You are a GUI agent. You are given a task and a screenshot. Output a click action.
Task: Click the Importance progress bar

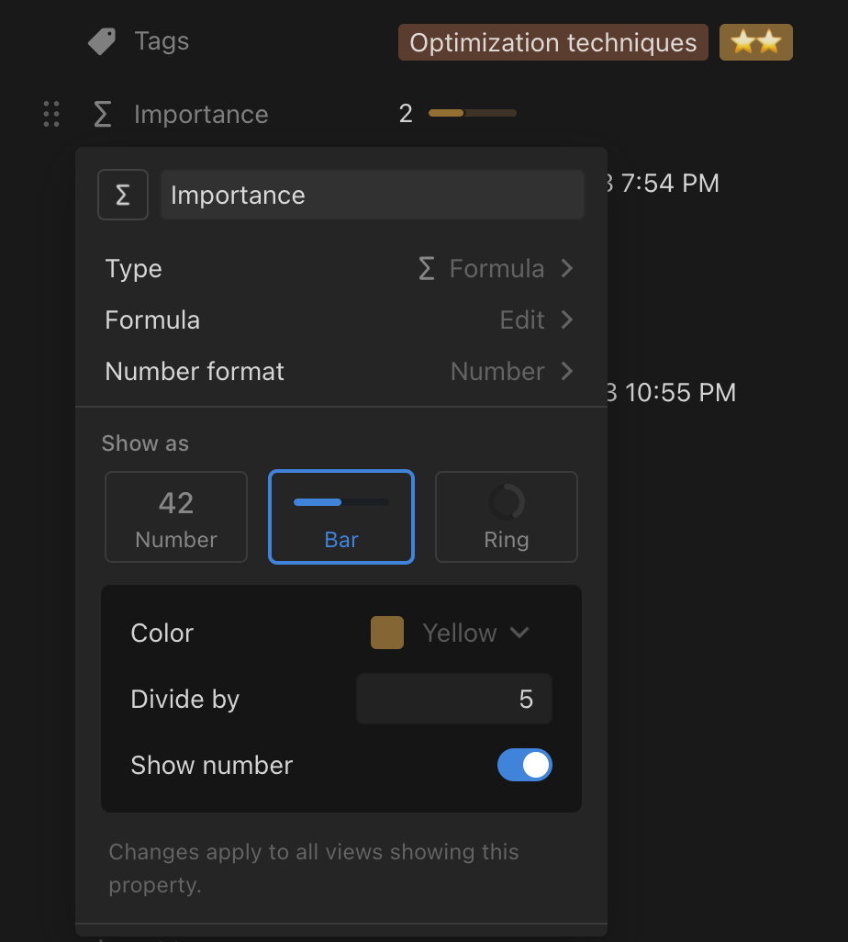click(472, 113)
